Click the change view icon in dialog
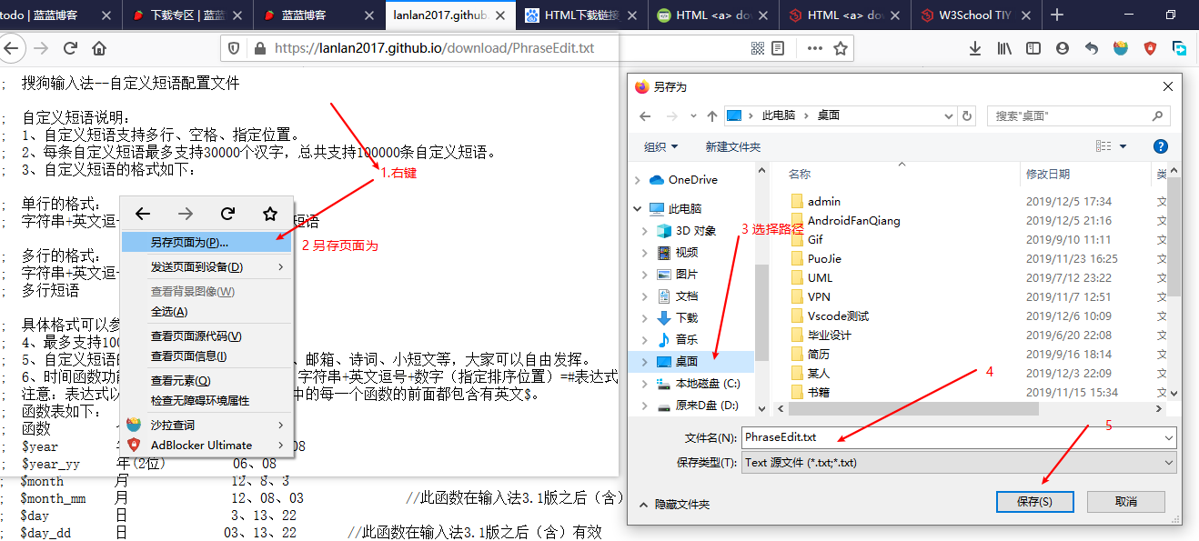This screenshot has width=1199, height=541. [1103, 146]
